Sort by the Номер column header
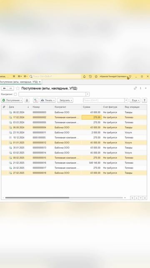This screenshot has height=268, width=150. tap(42, 107)
